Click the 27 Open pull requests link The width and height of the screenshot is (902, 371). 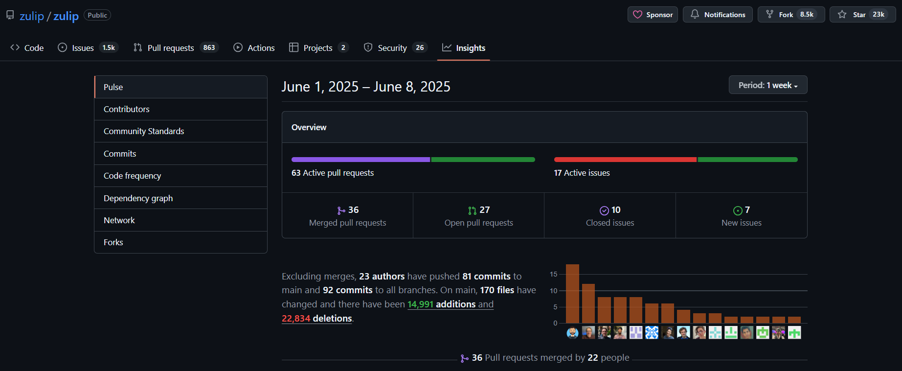pos(478,216)
